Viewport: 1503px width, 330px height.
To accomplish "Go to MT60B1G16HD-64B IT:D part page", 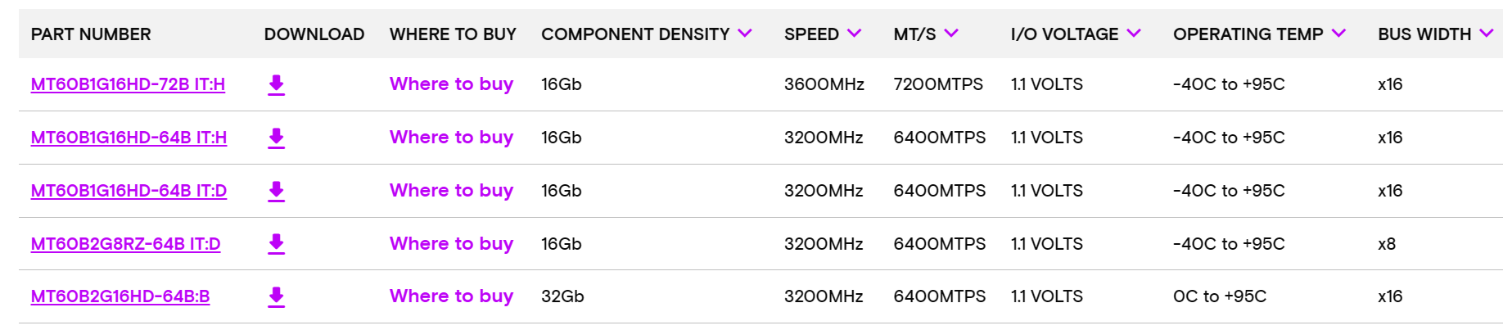I will (x=129, y=191).
